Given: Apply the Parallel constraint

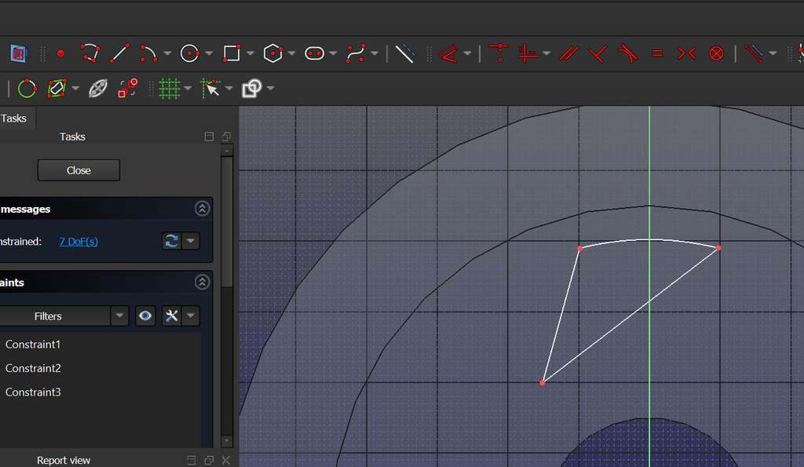Looking at the screenshot, I should (x=569, y=53).
